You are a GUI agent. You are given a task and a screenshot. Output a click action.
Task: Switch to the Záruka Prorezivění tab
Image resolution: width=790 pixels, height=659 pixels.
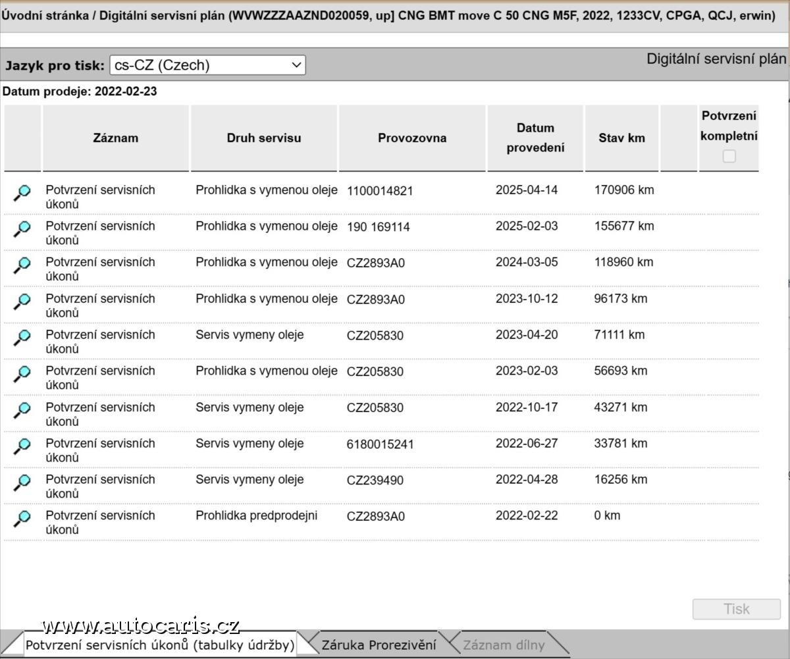(379, 645)
